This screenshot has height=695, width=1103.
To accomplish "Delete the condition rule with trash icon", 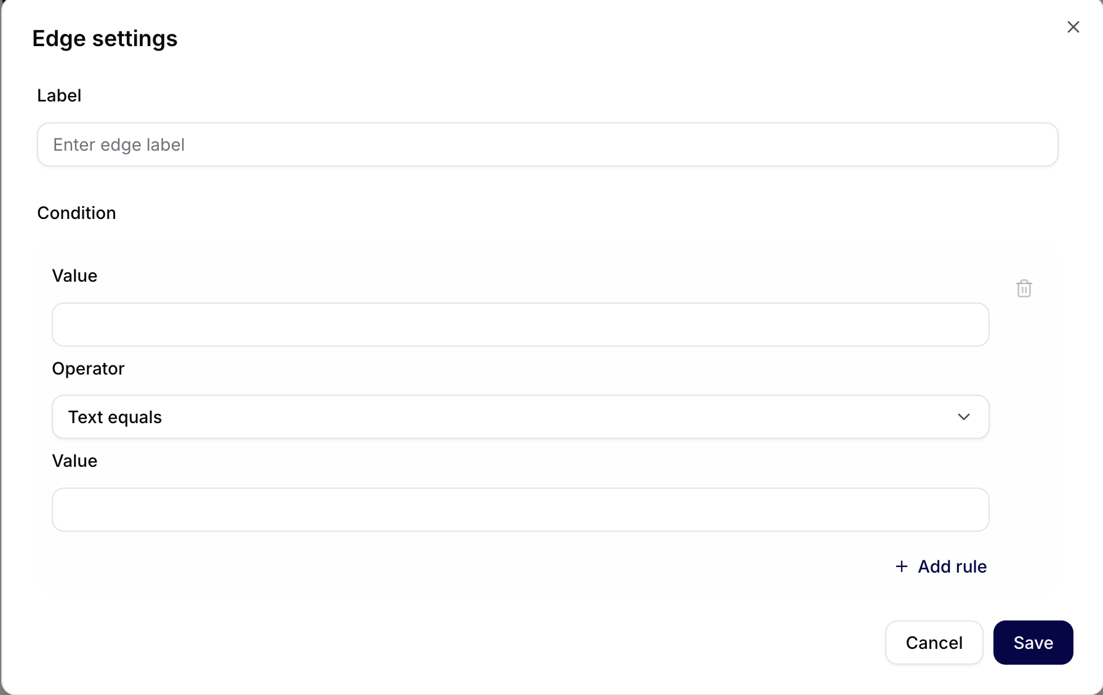I will (1024, 288).
